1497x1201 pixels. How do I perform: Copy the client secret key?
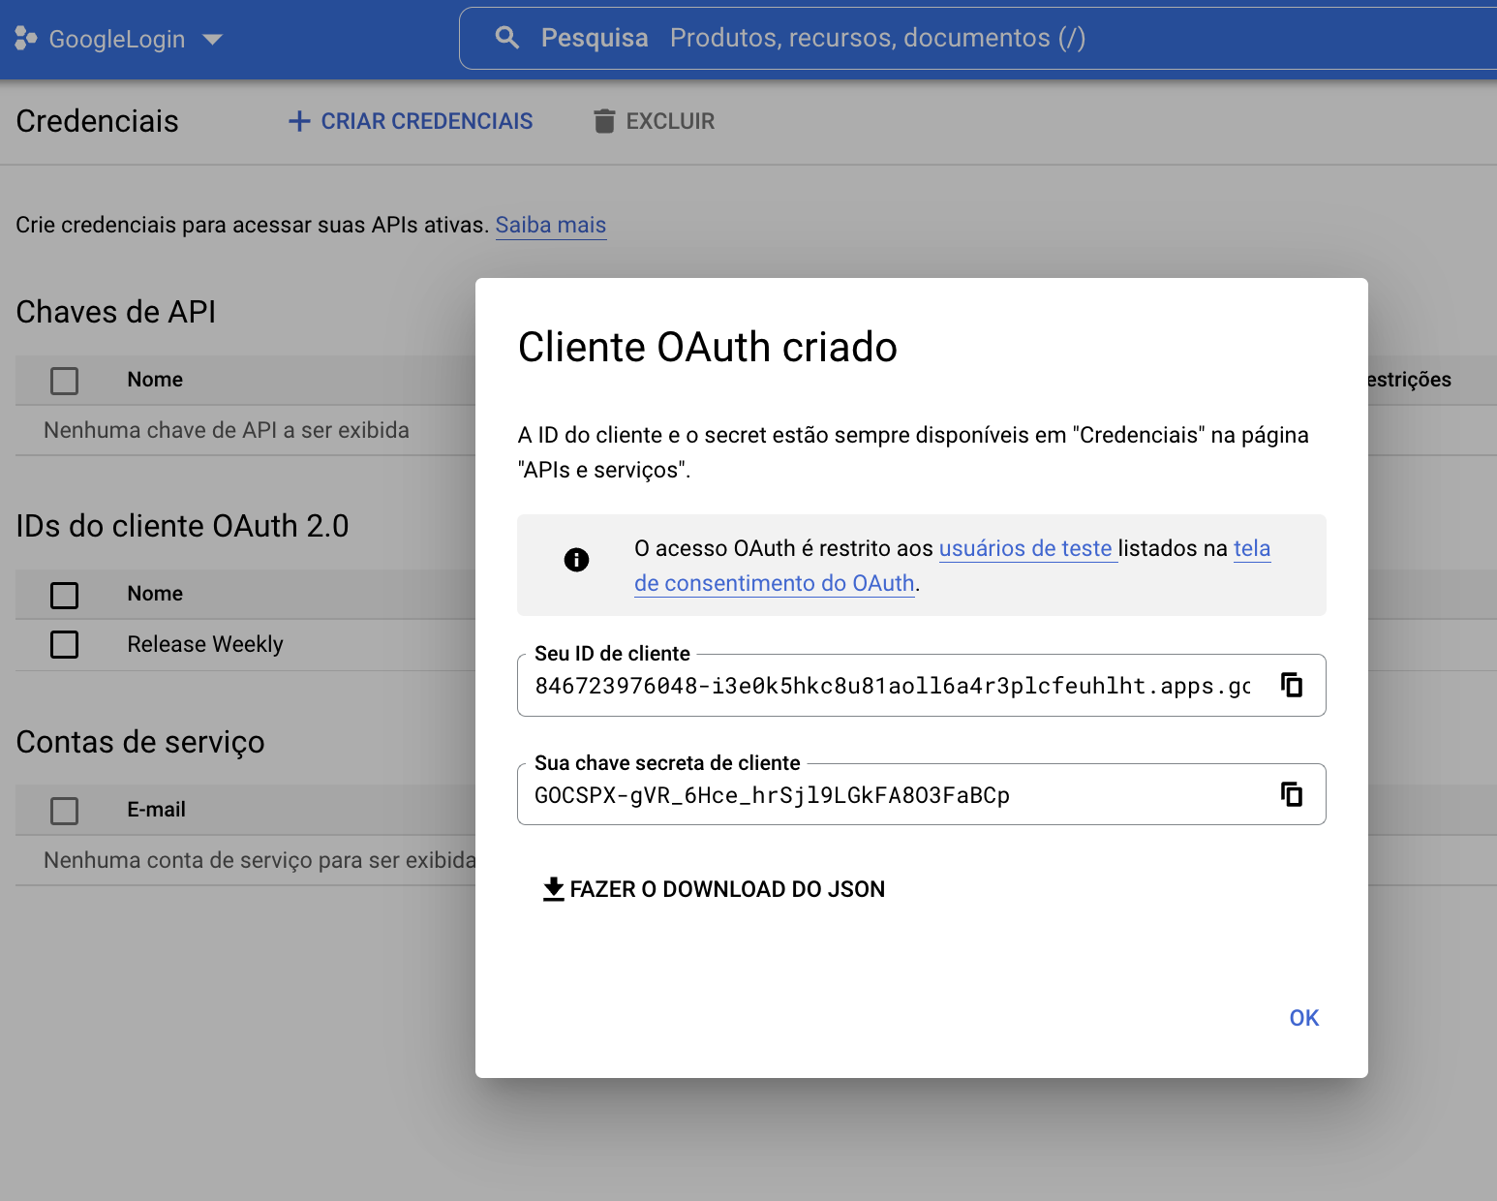tap(1292, 794)
